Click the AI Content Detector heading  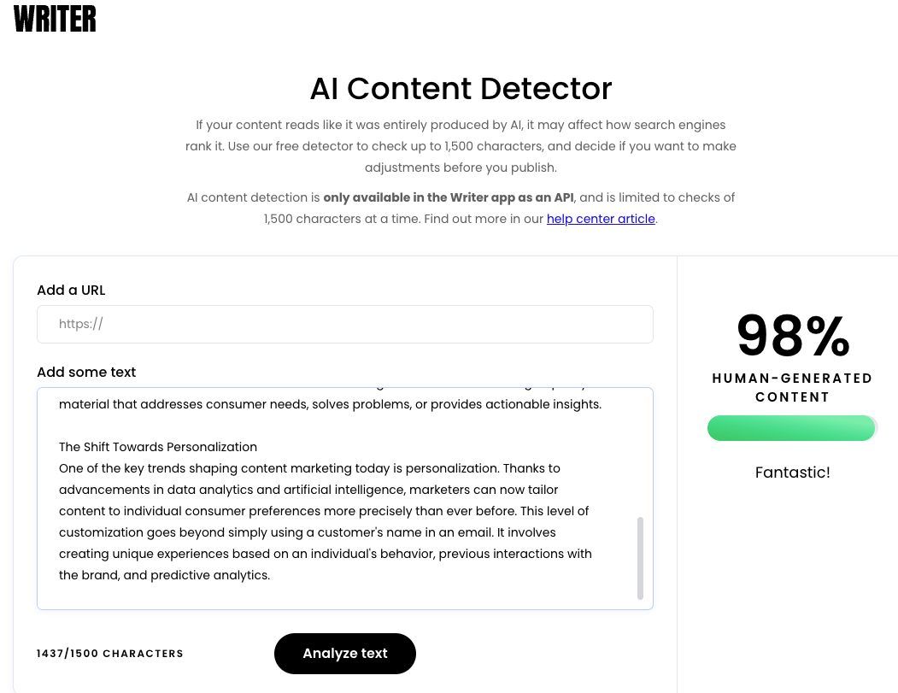(461, 88)
